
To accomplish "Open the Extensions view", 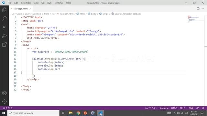I will point(4,44).
